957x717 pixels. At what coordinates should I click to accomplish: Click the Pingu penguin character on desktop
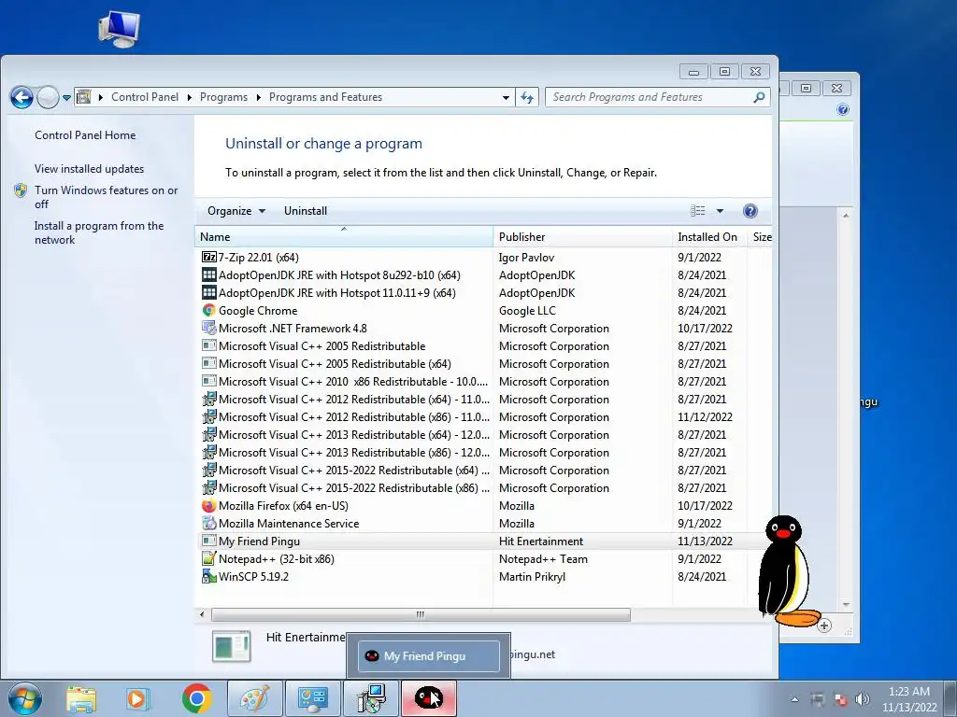787,571
